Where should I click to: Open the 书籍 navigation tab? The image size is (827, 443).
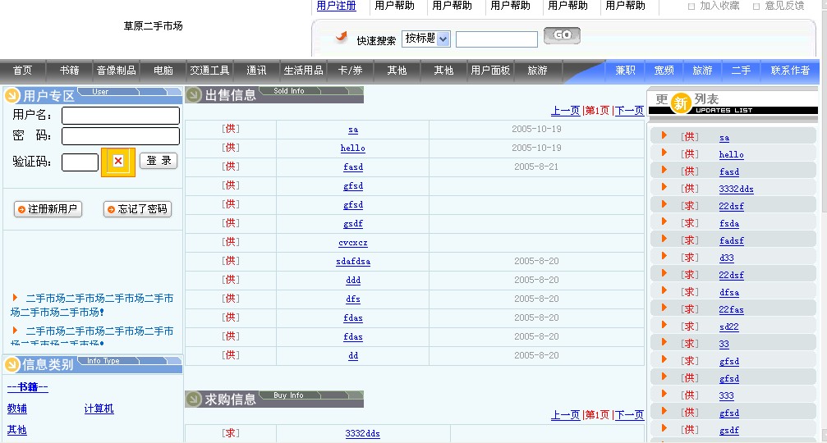point(69,71)
